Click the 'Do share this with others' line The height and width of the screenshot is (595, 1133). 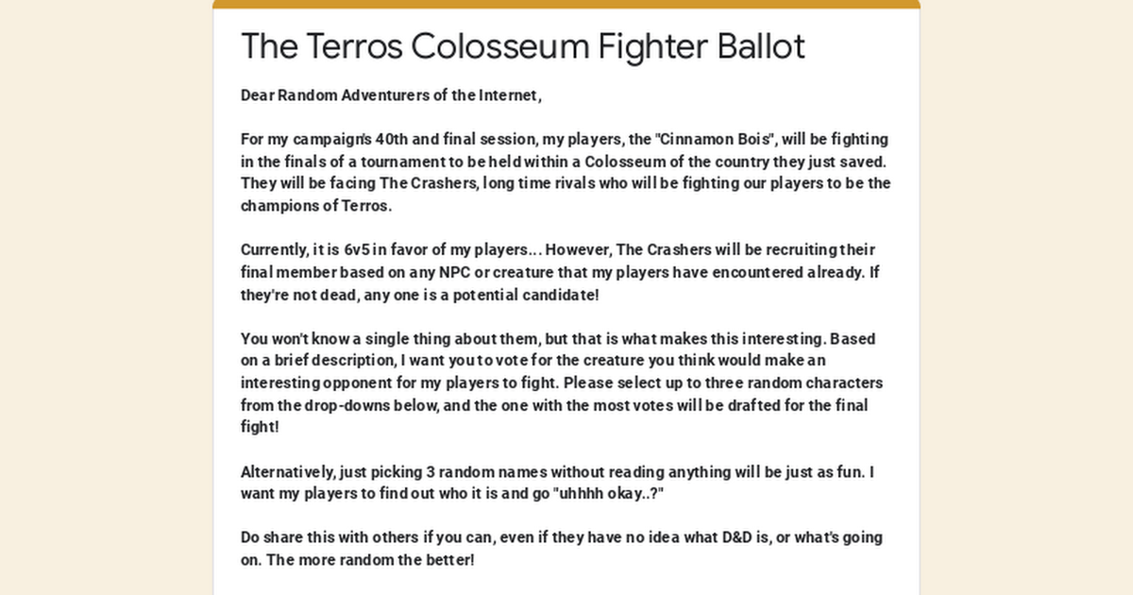(x=562, y=537)
